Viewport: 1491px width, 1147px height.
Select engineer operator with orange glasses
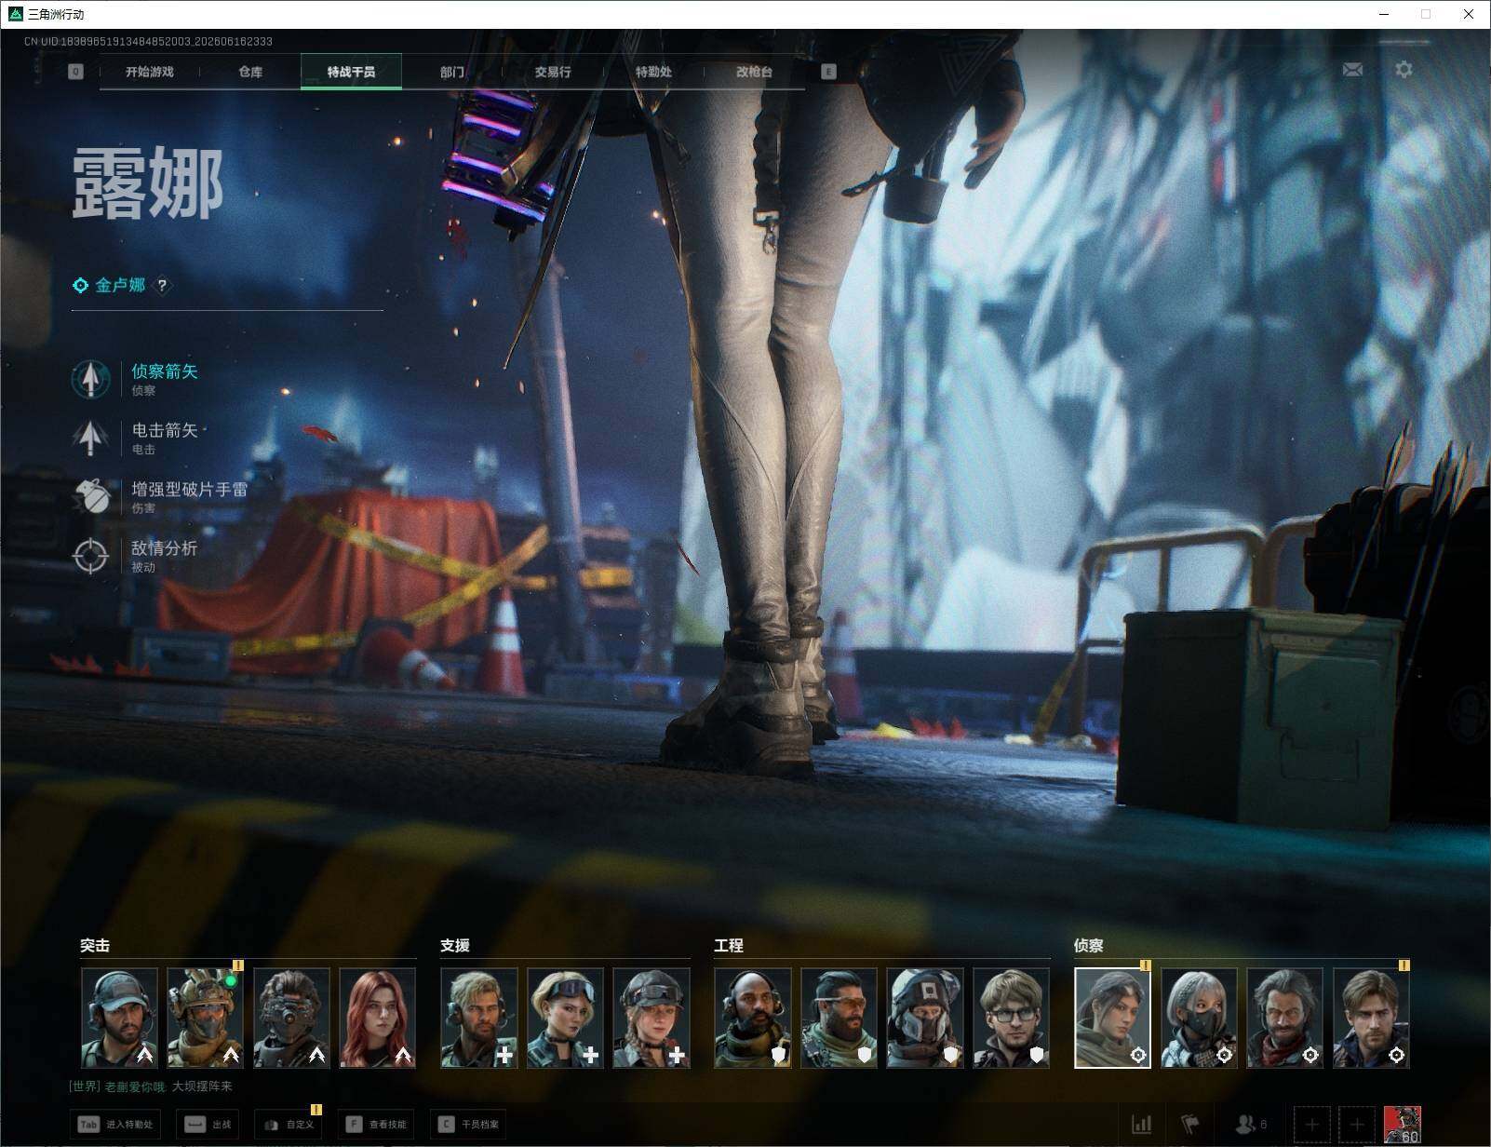839,1018
